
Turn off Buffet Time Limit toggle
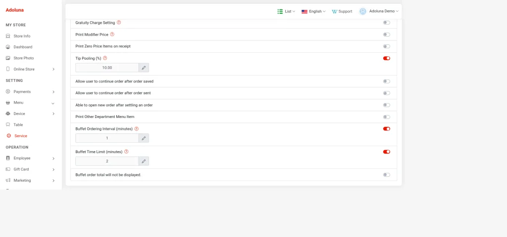pyautogui.click(x=386, y=152)
